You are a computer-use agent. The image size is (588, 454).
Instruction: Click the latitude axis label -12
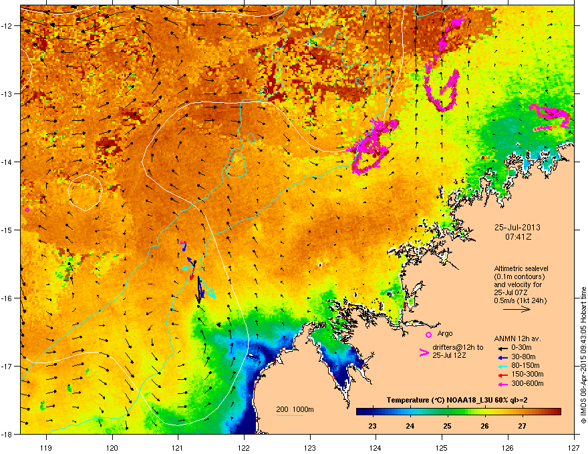[7, 26]
